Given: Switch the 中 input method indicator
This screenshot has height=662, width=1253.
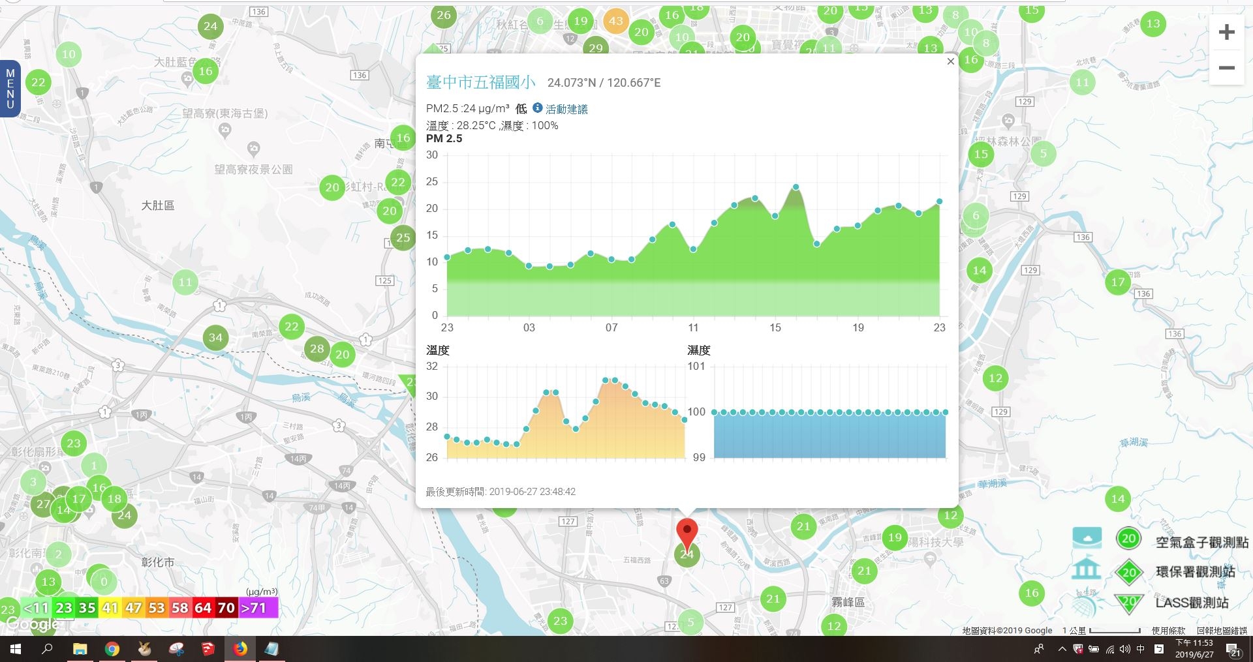Looking at the screenshot, I should (1141, 649).
